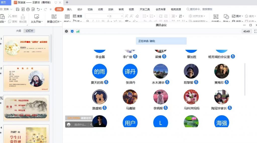
Task: Click the save icon in quick access toolbar
Action: (x=18, y=9)
